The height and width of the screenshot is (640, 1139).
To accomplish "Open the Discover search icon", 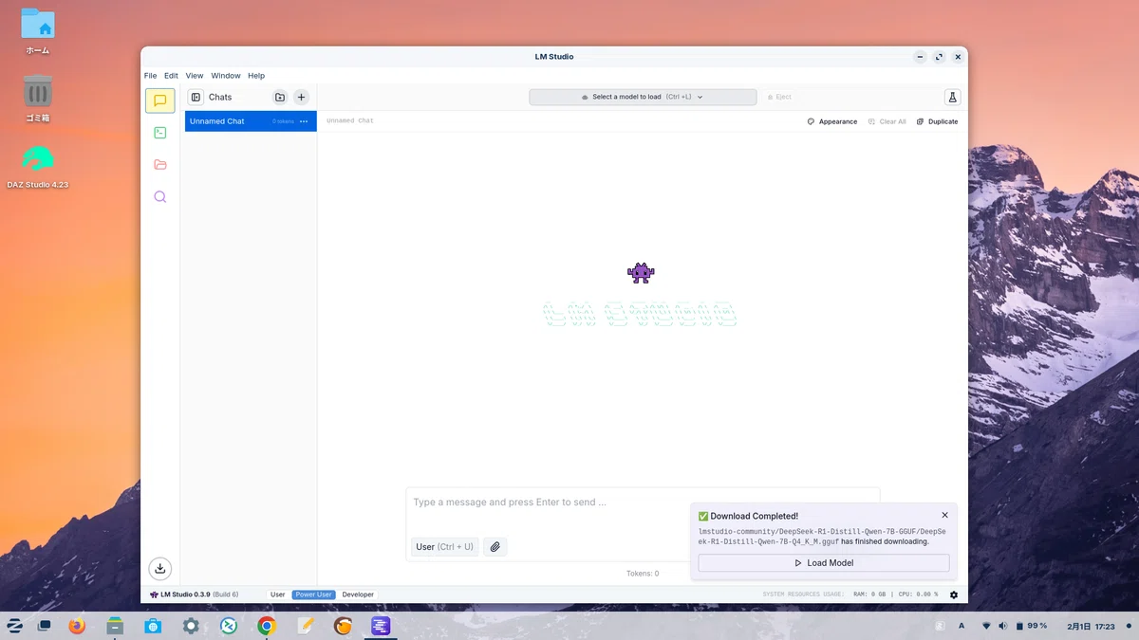I will coord(159,196).
